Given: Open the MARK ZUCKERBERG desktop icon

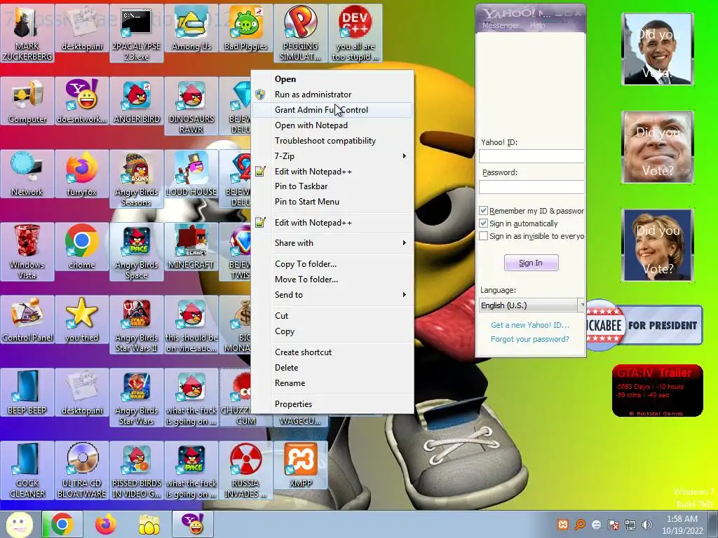Looking at the screenshot, I should coord(27,33).
